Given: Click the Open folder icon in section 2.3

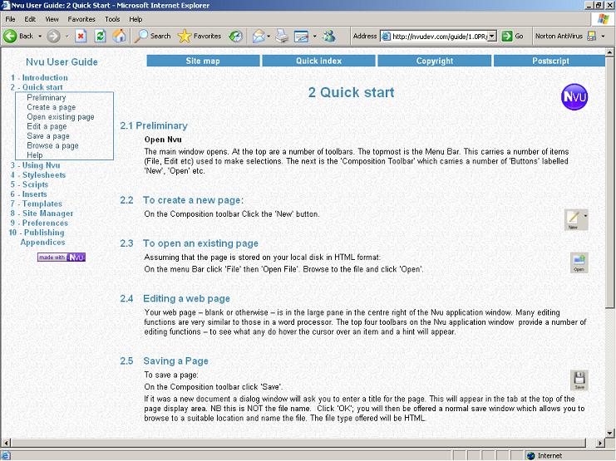Looking at the screenshot, I should (x=579, y=262).
